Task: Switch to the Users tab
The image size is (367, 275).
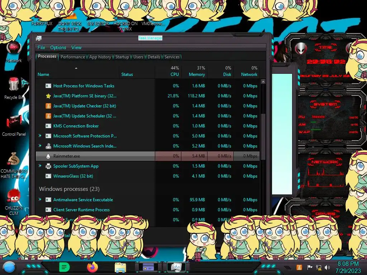Action: (x=138, y=57)
